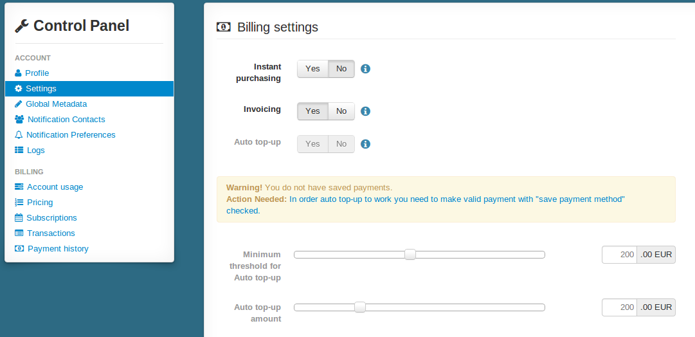Screen dimensions: 695x337
Task: Click the 'Action Needed:' text
Action: (x=257, y=199)
